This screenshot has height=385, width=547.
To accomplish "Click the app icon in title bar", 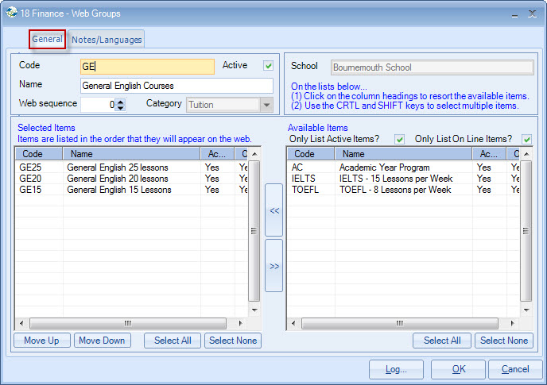I will [x=12, y=13].
